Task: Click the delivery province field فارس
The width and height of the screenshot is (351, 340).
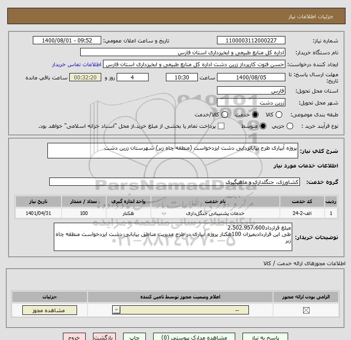Action: [x=251, y=90]
